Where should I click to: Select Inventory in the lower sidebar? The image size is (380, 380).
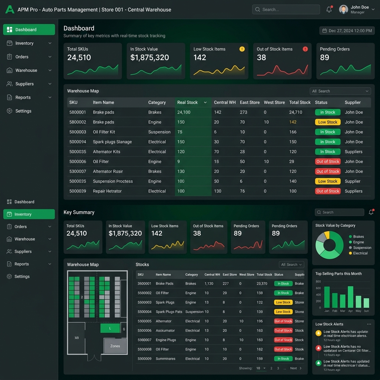point(29,214)
